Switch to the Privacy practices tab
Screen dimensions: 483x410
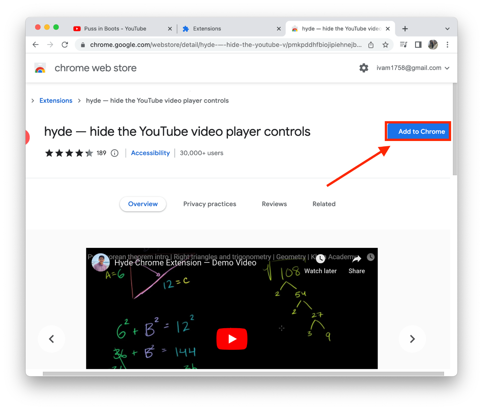coord(210,204)
